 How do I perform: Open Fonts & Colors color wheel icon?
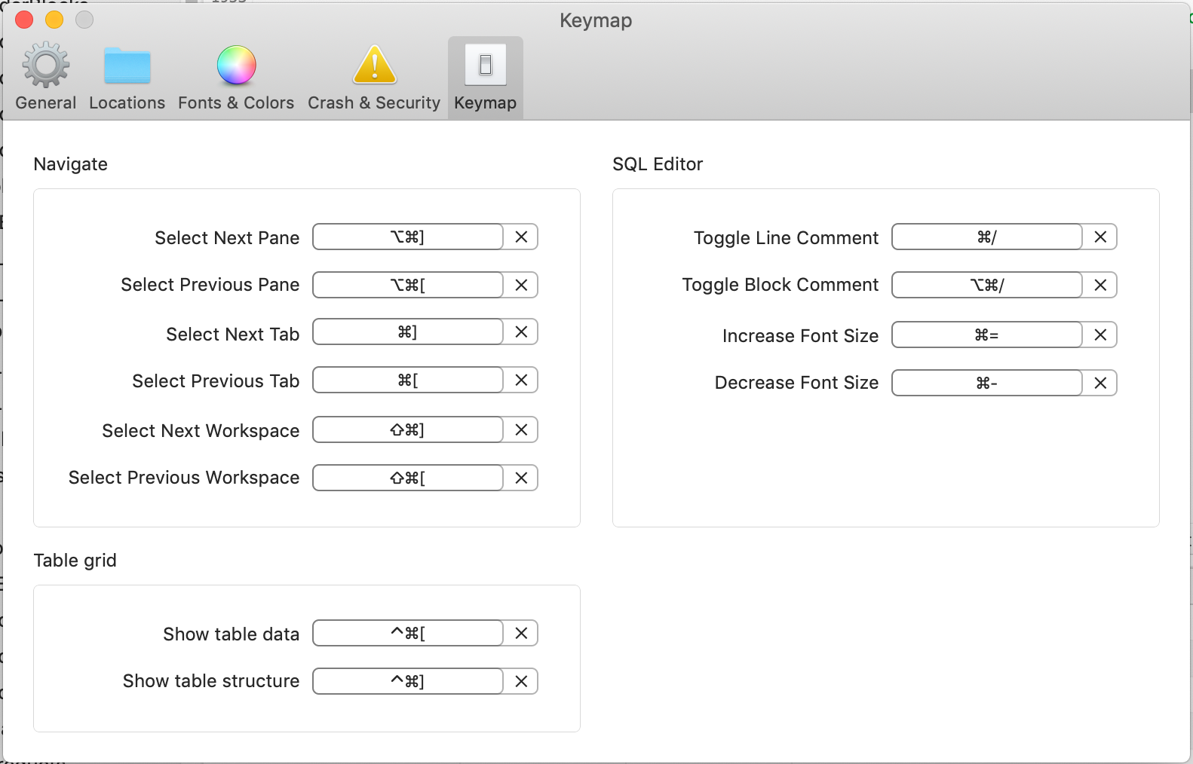tap(237, 66)
